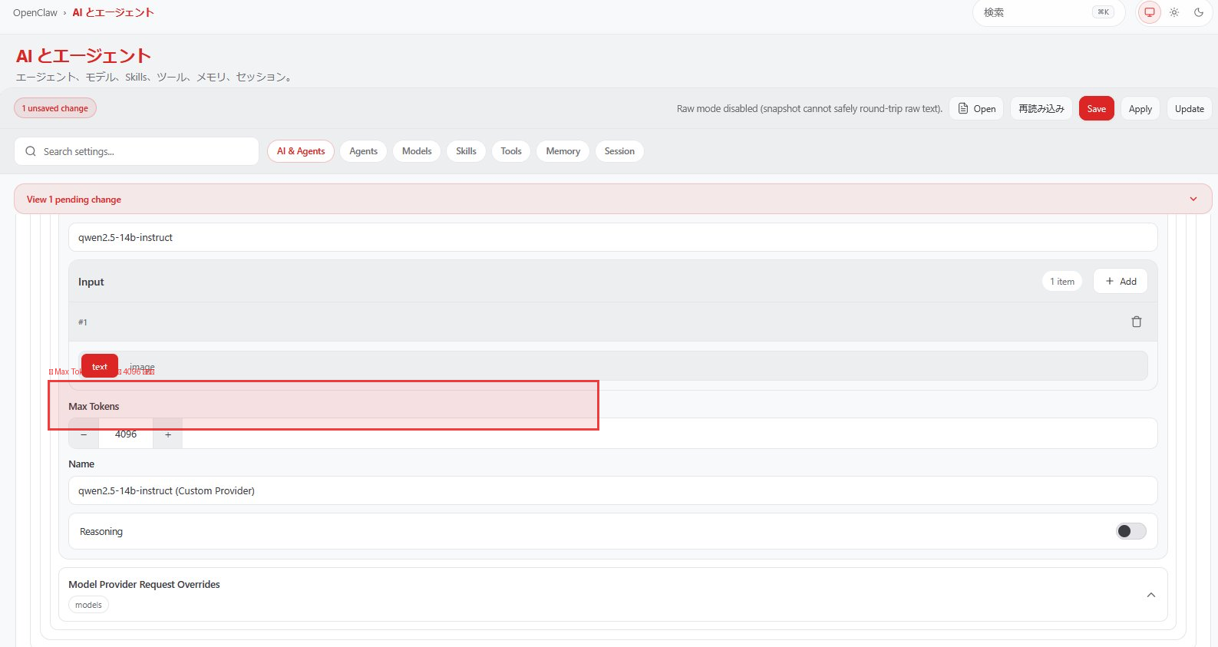Select the text input type option
Viewport: 1218px width, 647px height.
[x=100, y=366]
